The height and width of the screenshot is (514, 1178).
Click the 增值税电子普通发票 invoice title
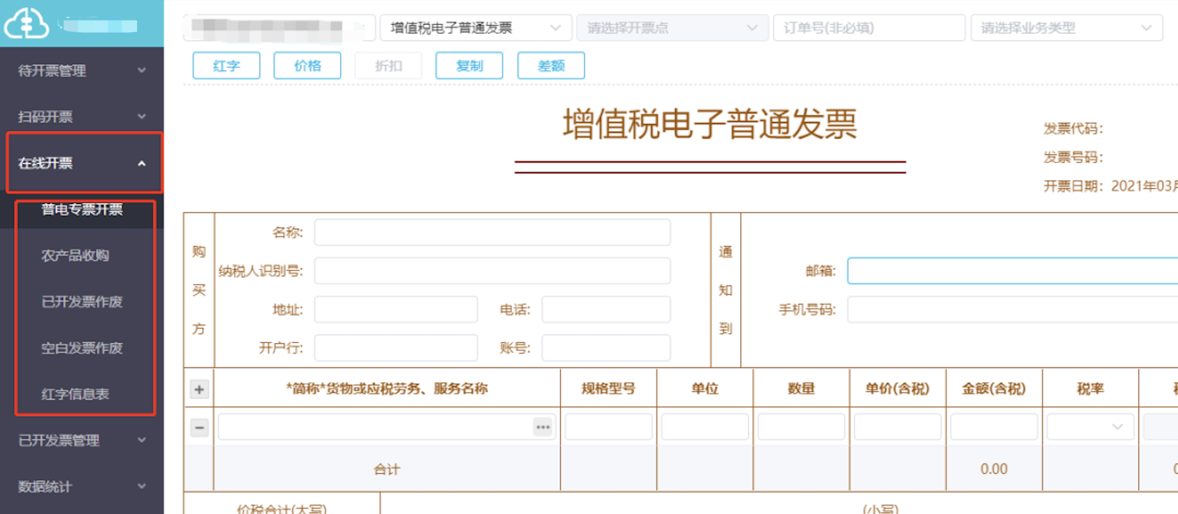tap(710, 124)
